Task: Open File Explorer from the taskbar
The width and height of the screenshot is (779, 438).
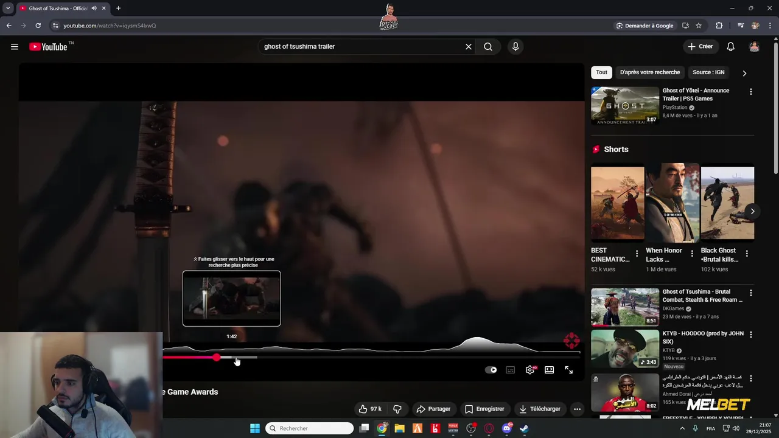Action: pos(399,428)
